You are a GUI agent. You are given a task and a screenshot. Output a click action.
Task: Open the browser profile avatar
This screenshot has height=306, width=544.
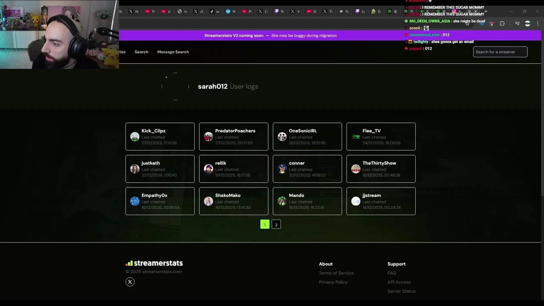[x=527, y=24]
